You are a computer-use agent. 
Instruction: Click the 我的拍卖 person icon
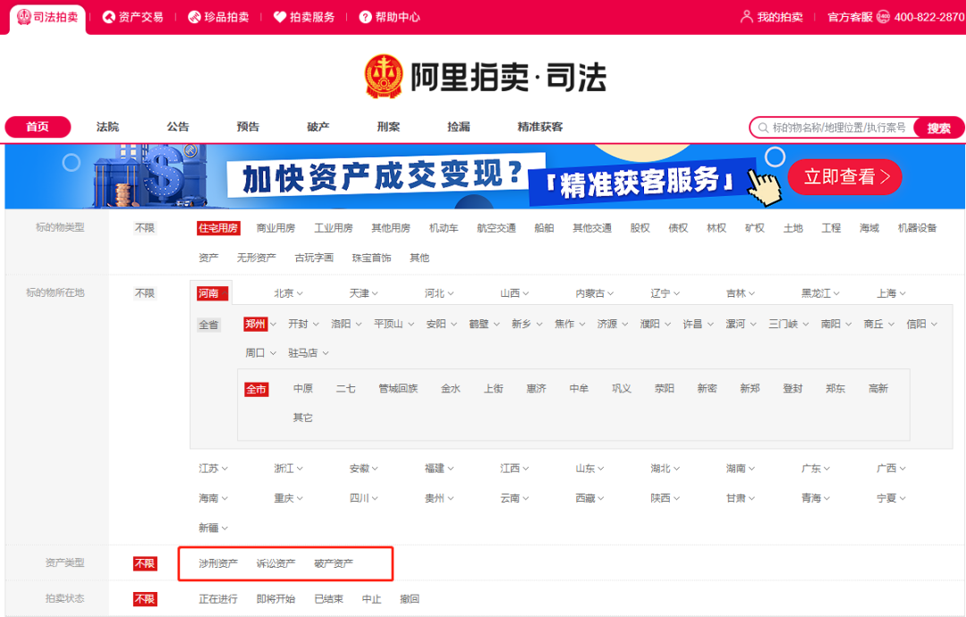(746, 16)
